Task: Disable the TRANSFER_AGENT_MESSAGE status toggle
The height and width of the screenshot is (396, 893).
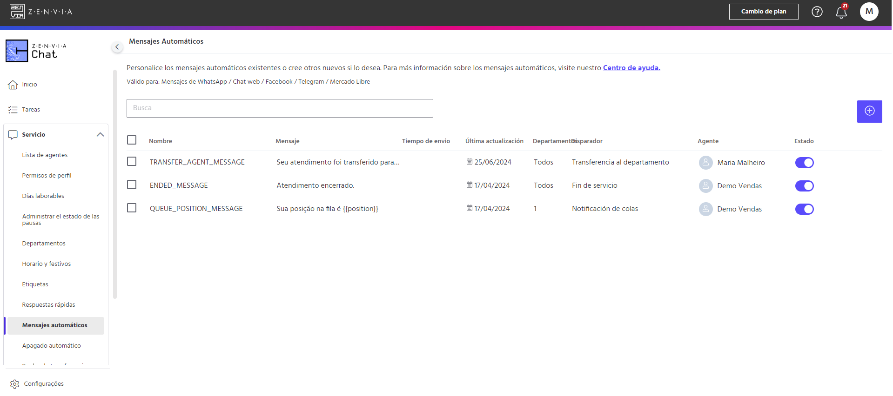Action: tap(804, 163)
